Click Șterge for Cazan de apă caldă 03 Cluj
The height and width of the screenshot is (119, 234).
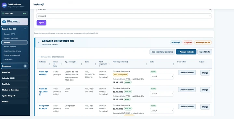coord(205,90)
